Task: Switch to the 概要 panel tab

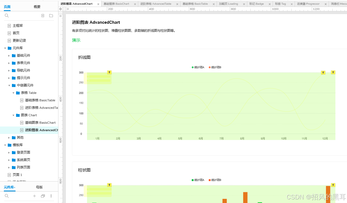Action: (37, 7)
